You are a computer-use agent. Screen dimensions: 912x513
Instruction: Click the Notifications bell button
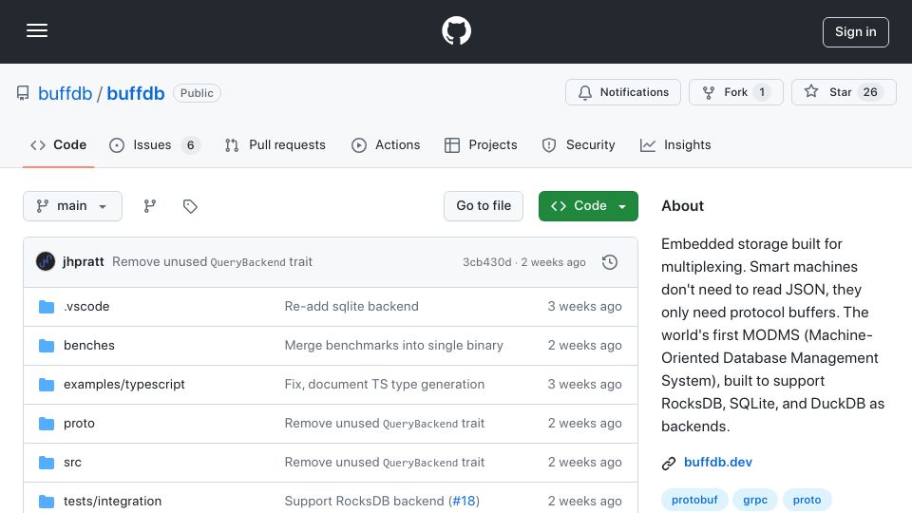point(623,92)
